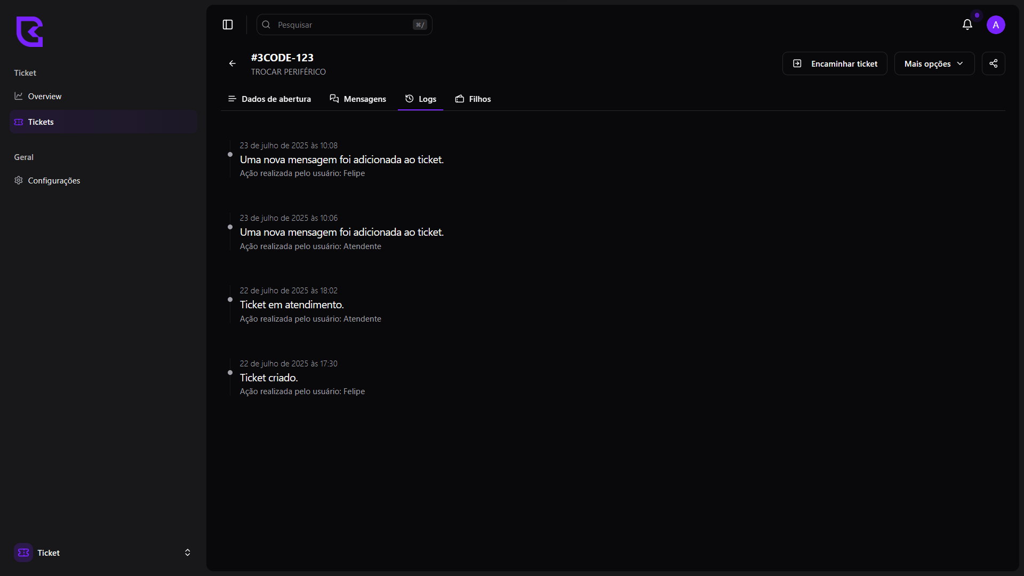Open the Mensagens tab
The width and height of the screenshot is (1024, 576).
[358, 99]
